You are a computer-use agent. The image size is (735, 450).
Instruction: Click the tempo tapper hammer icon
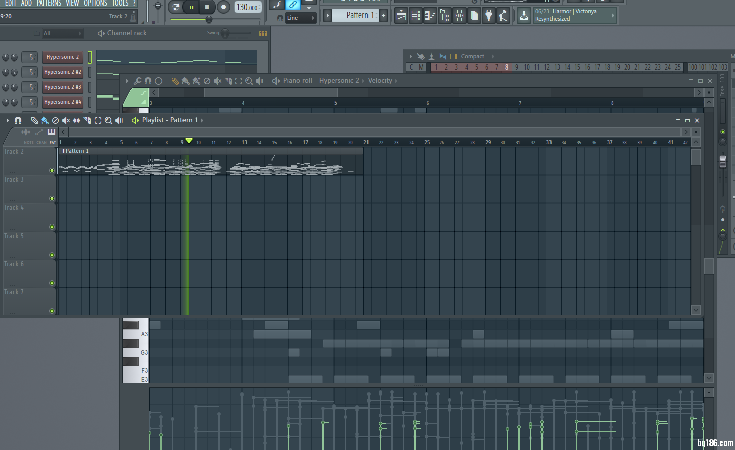coord(503,16)
